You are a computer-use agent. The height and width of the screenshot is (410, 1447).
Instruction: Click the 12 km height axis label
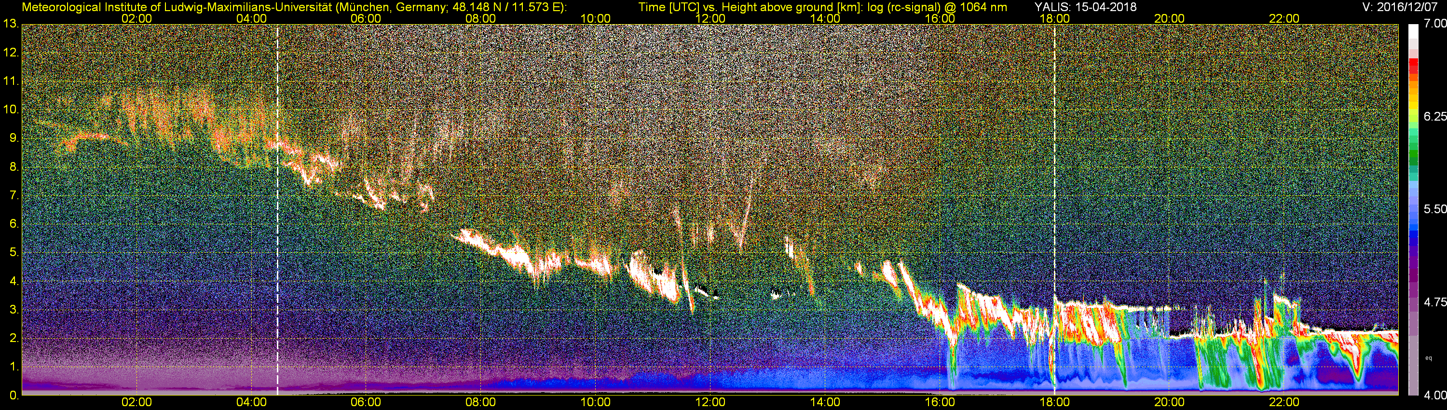coord(11,53)
